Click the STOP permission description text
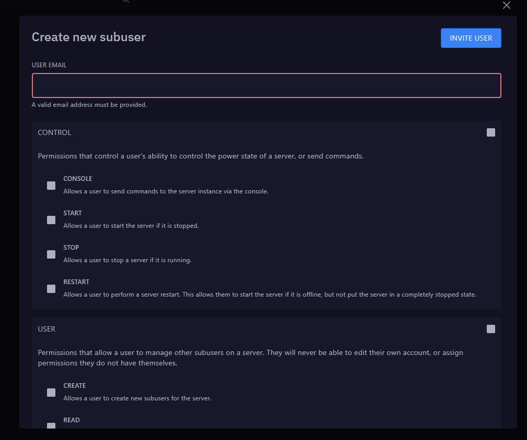The height and width of the screenshot is (440, 527). [126, 260]
